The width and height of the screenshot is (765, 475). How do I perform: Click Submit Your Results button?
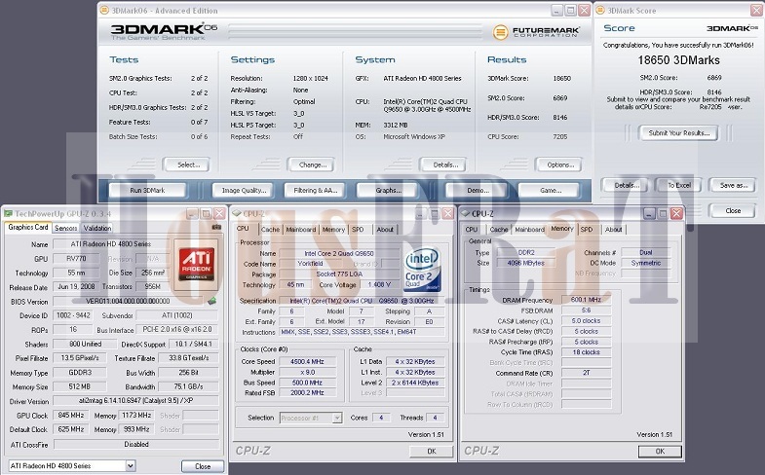(x=678, y=132)
